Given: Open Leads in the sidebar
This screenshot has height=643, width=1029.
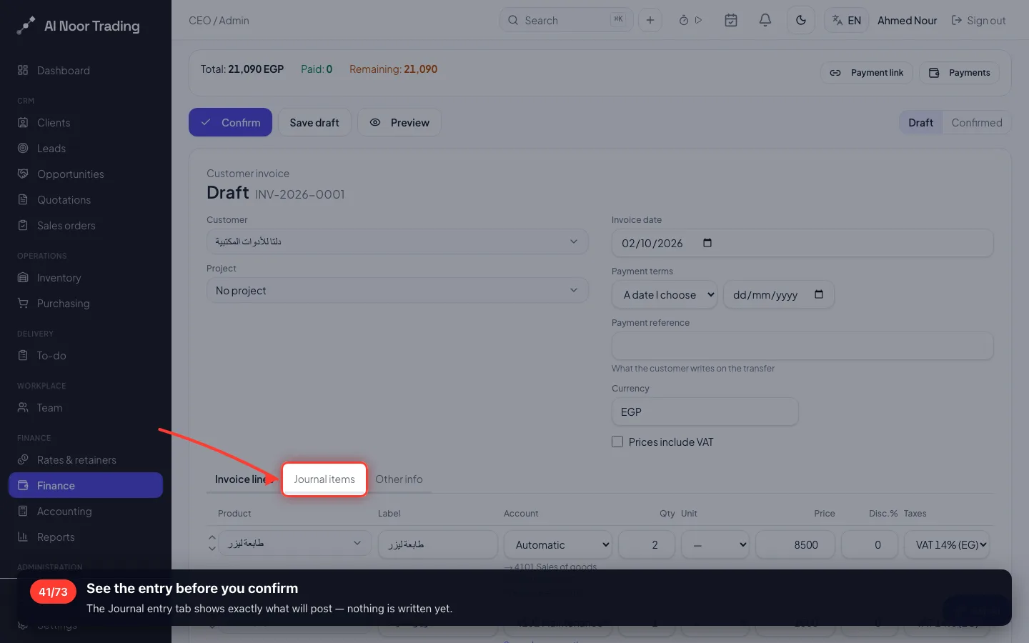Looking at the screenshot, I should click(x=86, y=148).
